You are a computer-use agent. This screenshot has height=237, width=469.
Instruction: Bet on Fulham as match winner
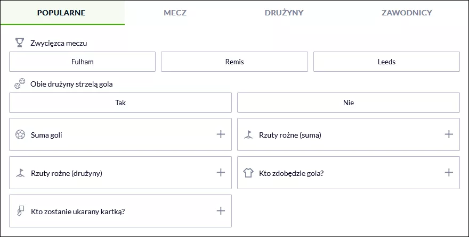(82, 62)
